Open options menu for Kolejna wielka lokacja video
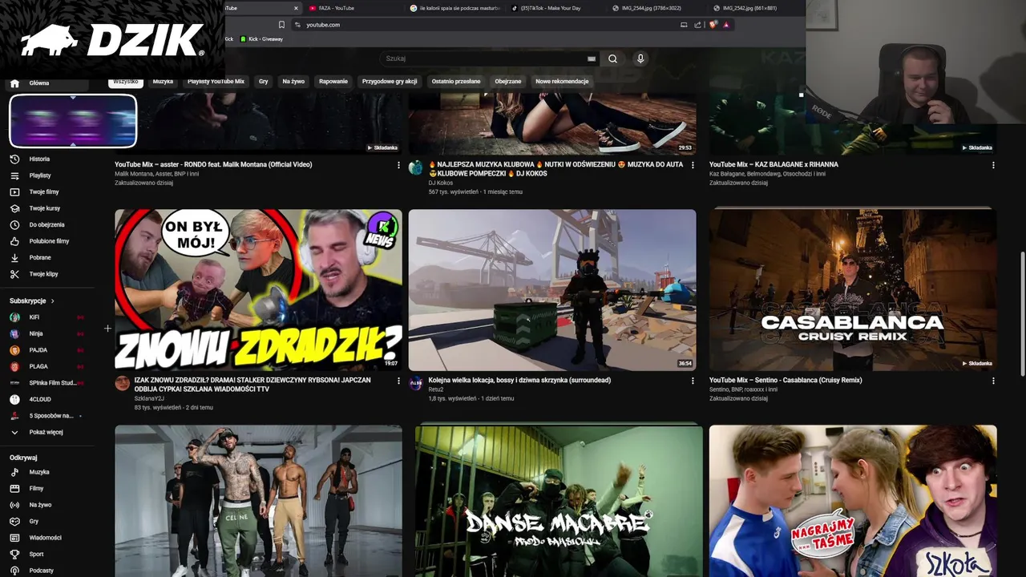 coord(693,381)
